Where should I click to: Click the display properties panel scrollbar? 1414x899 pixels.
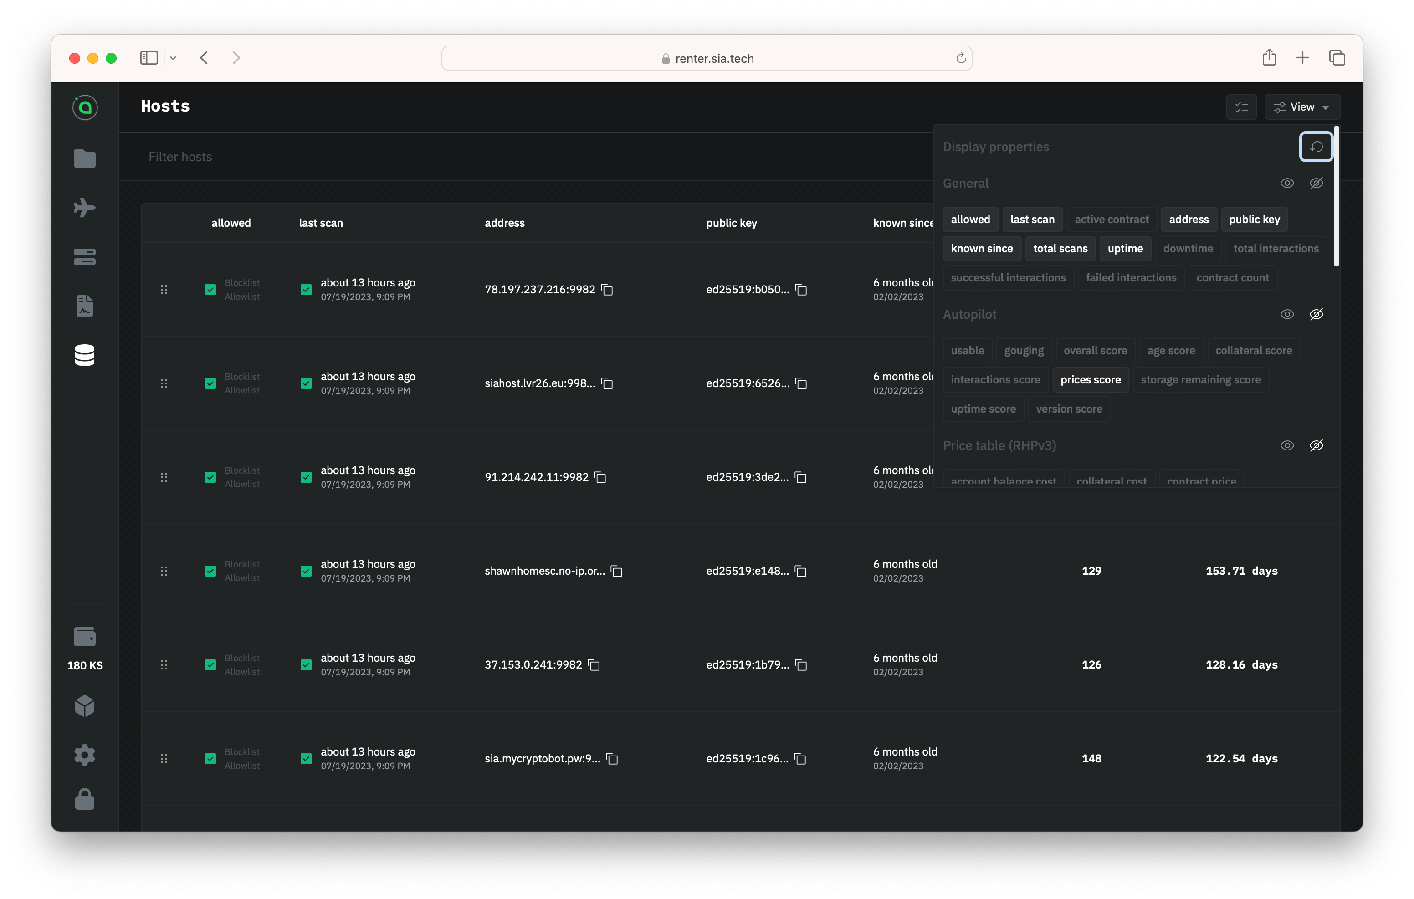(x=1337, y=197)
